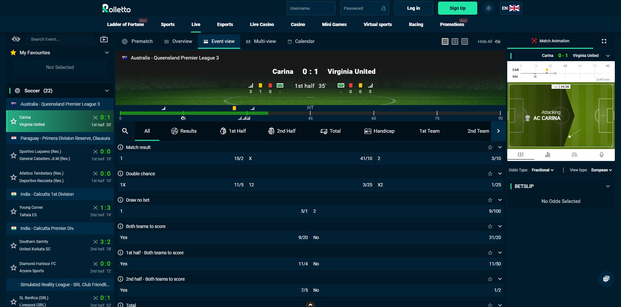Collapse the Soccer (22) section
Image resolution: width=621 pixels, height=307 pixels.
pos(107,90)
